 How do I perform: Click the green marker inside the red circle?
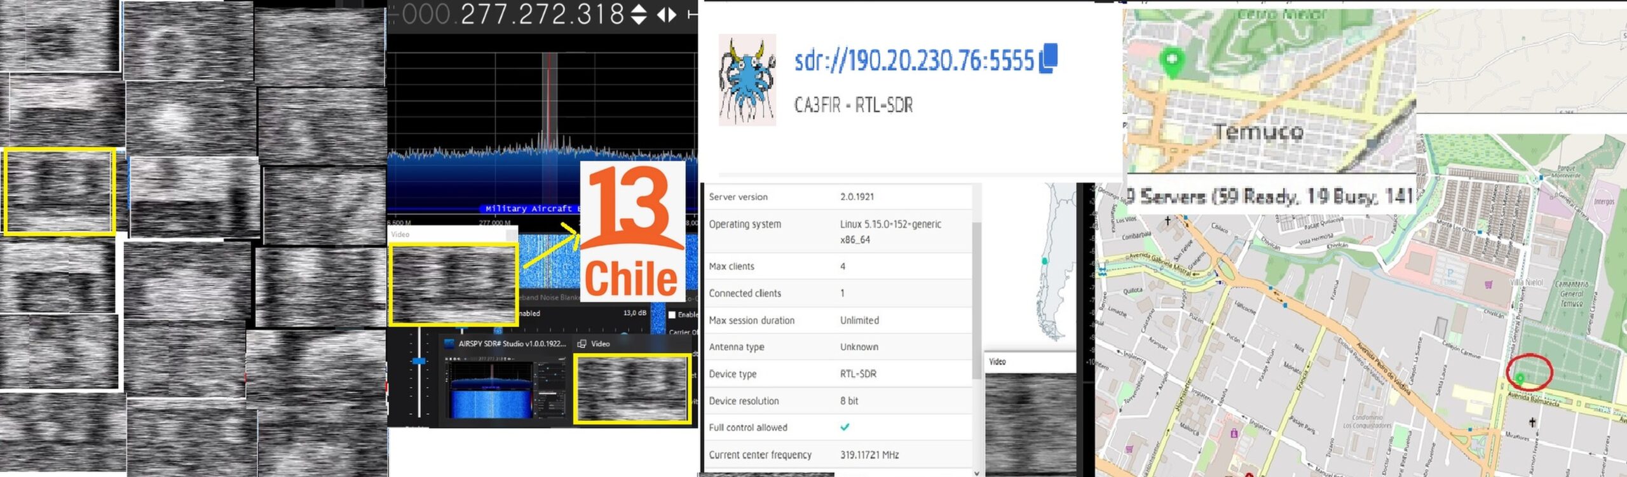click(x=1520, y=379)
